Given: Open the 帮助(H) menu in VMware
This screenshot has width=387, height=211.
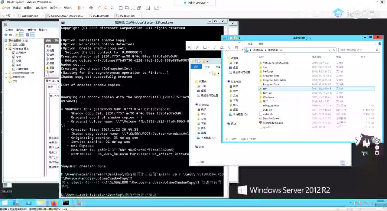Looking at the screenshot, I should (x=68, y=8).
